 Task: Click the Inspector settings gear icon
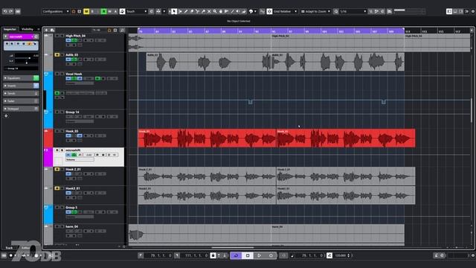tap(6, 116)
